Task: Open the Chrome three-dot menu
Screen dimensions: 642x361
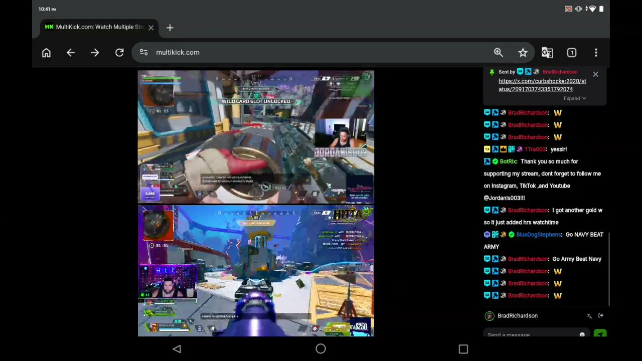Action: click(x=596, y=53)
